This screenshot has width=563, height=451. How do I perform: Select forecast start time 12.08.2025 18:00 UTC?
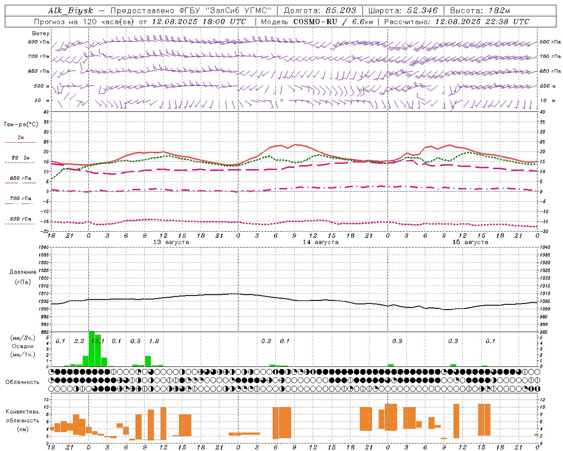[199, 22]
